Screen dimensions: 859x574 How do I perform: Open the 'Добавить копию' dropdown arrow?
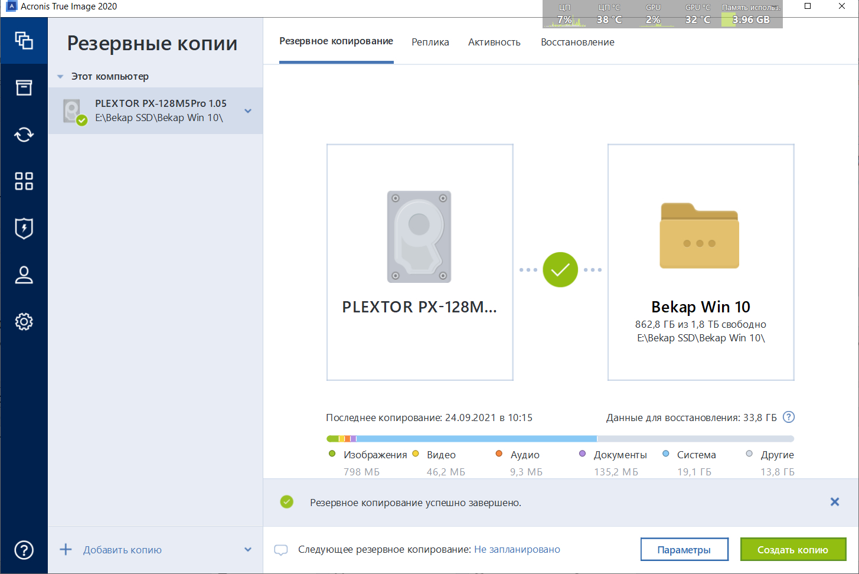[x=248, y=550]
